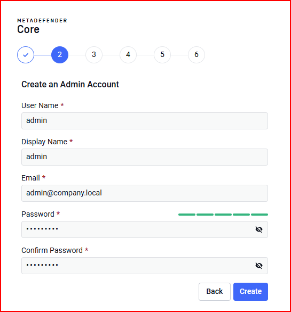
Task: Focus the Email field with admin@company.local
Action: tap(145, 193)
